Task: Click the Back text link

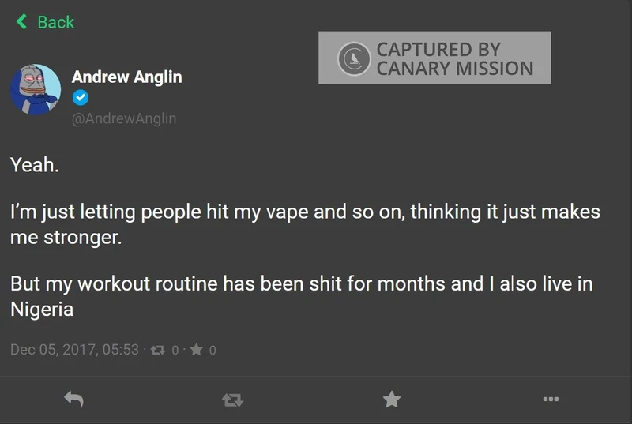Action: 55,22
